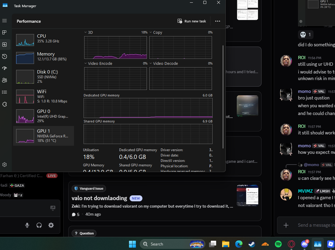Select GPU 0 Intel UHD Graphics item

44,116
